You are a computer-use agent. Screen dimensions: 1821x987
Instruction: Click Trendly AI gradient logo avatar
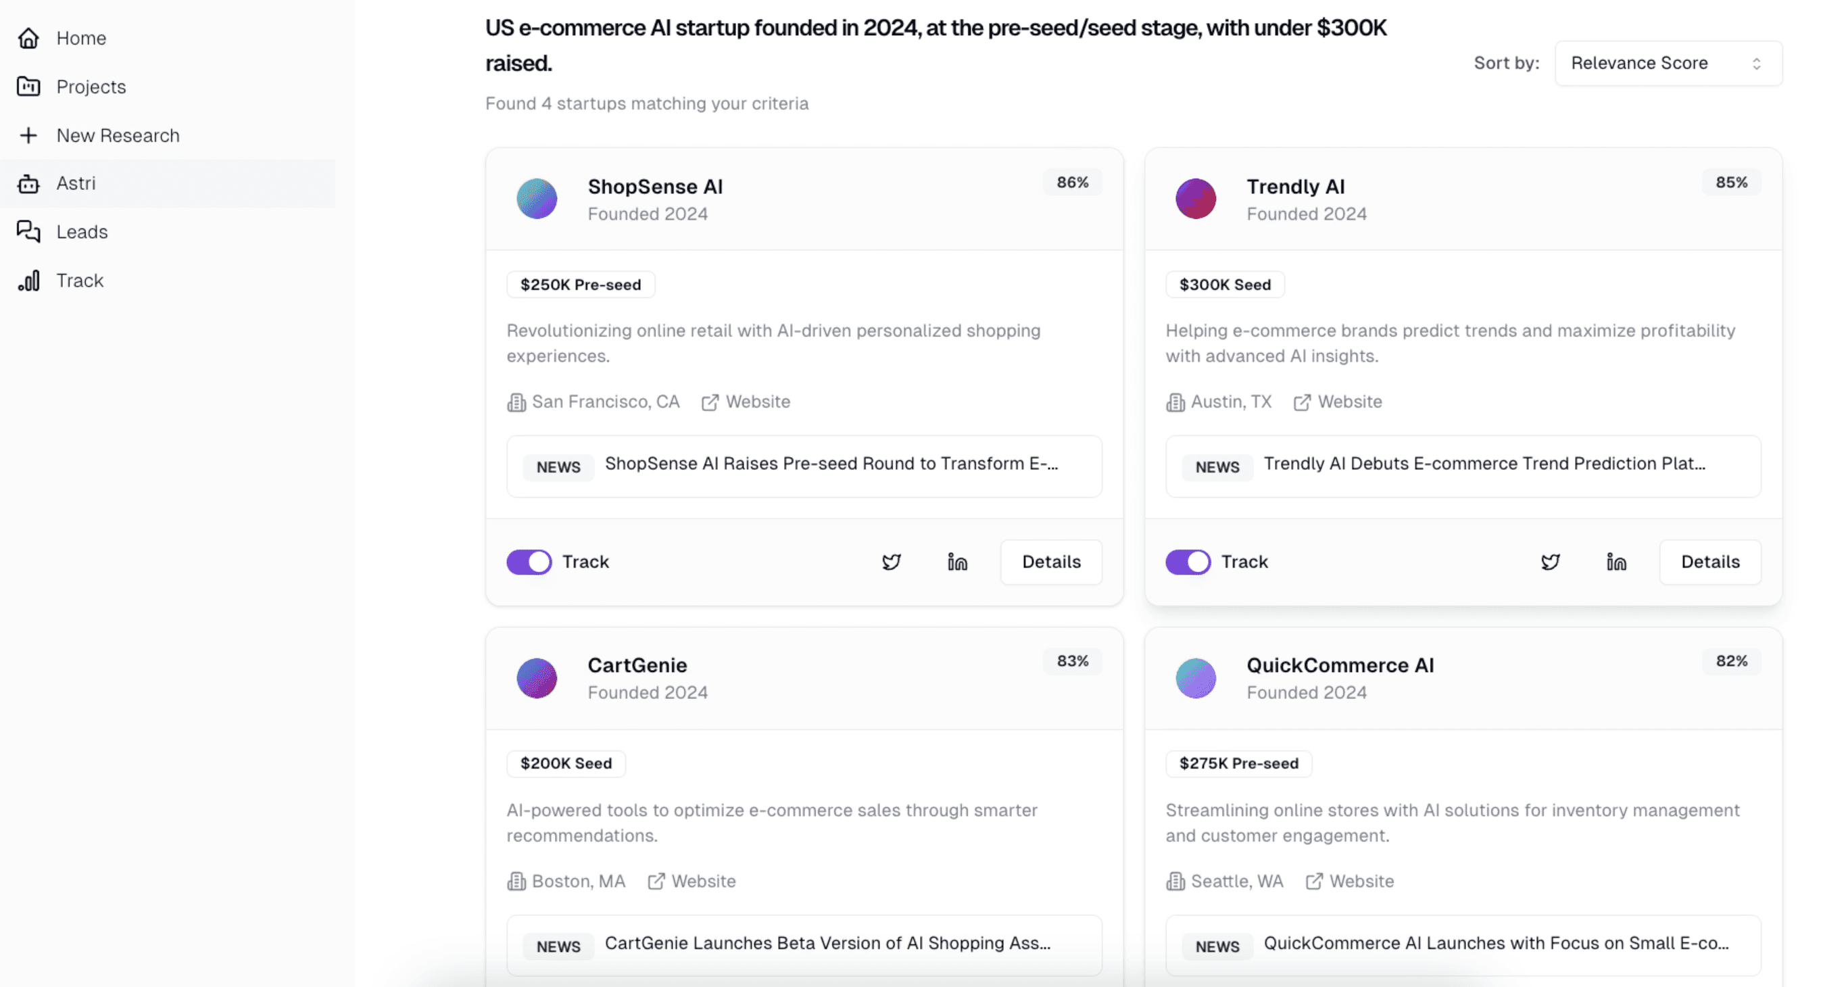[1195, 199]
